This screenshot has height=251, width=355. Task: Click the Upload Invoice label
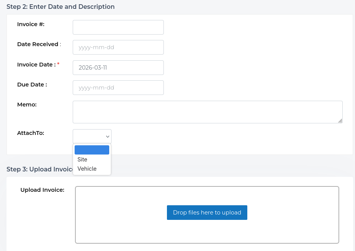click(42, 189)
